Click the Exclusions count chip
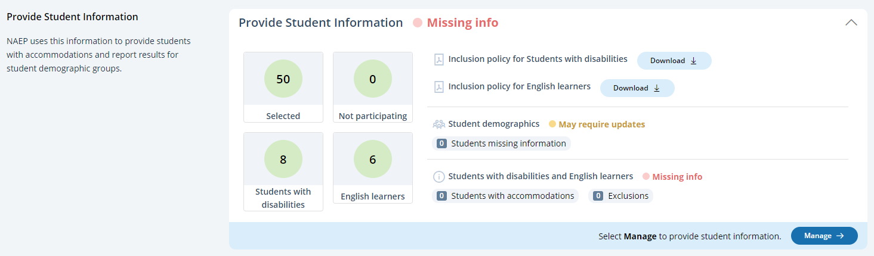874x256 pixels. [620, 196]
